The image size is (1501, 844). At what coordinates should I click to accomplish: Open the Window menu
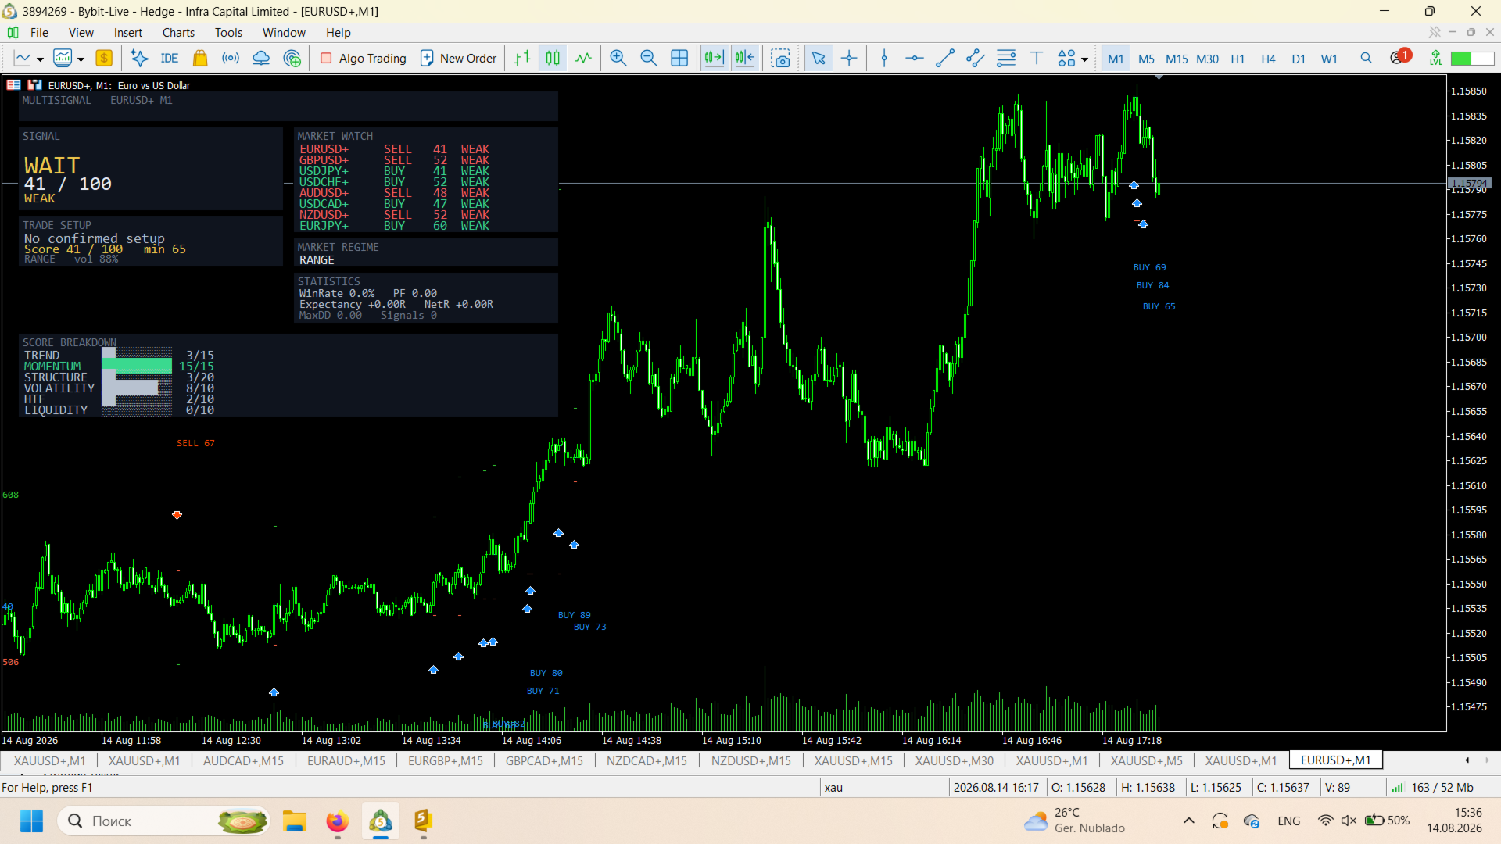(x=284, y=32)
